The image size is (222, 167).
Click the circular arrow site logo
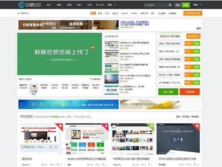pos(22,5)
